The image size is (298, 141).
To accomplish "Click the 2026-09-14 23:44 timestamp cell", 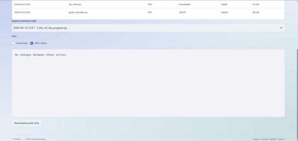I will (x=39, y=12).
